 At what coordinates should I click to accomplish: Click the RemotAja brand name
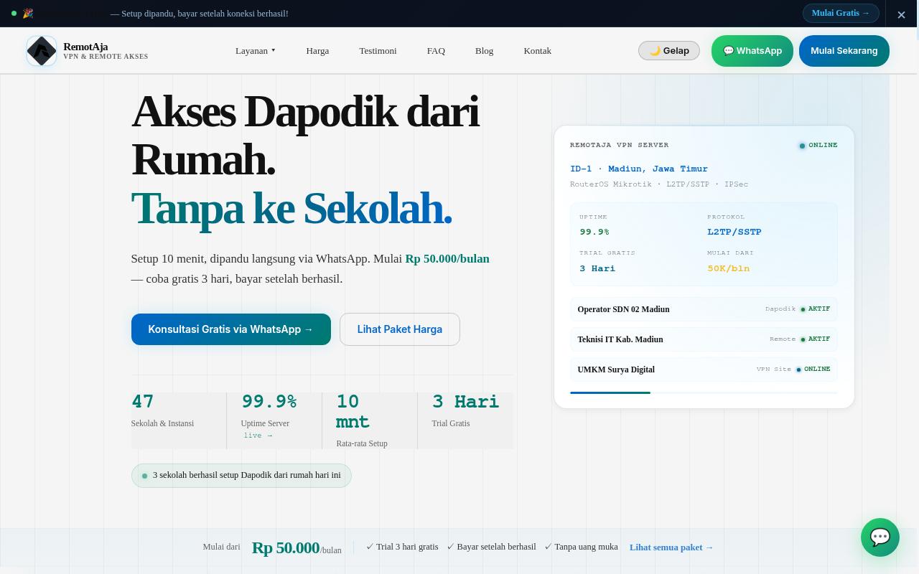click(x=85, y=47)
